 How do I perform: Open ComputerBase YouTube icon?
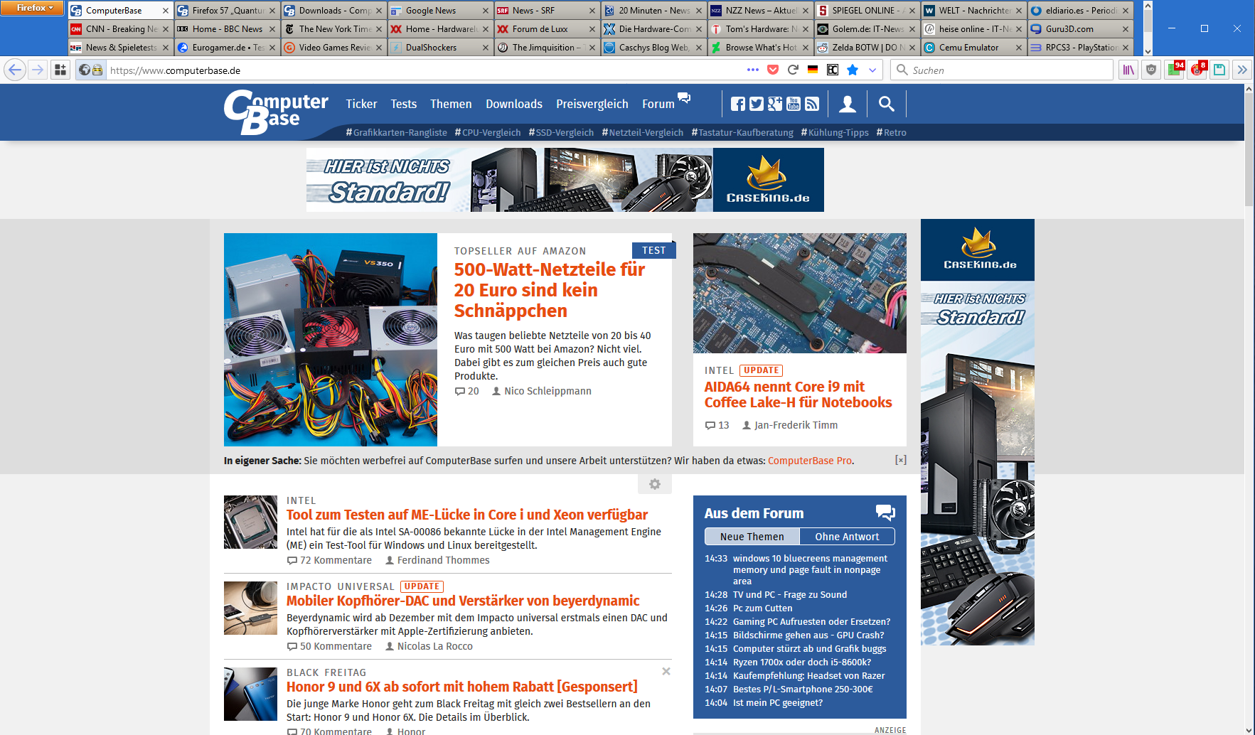point(794,104)
